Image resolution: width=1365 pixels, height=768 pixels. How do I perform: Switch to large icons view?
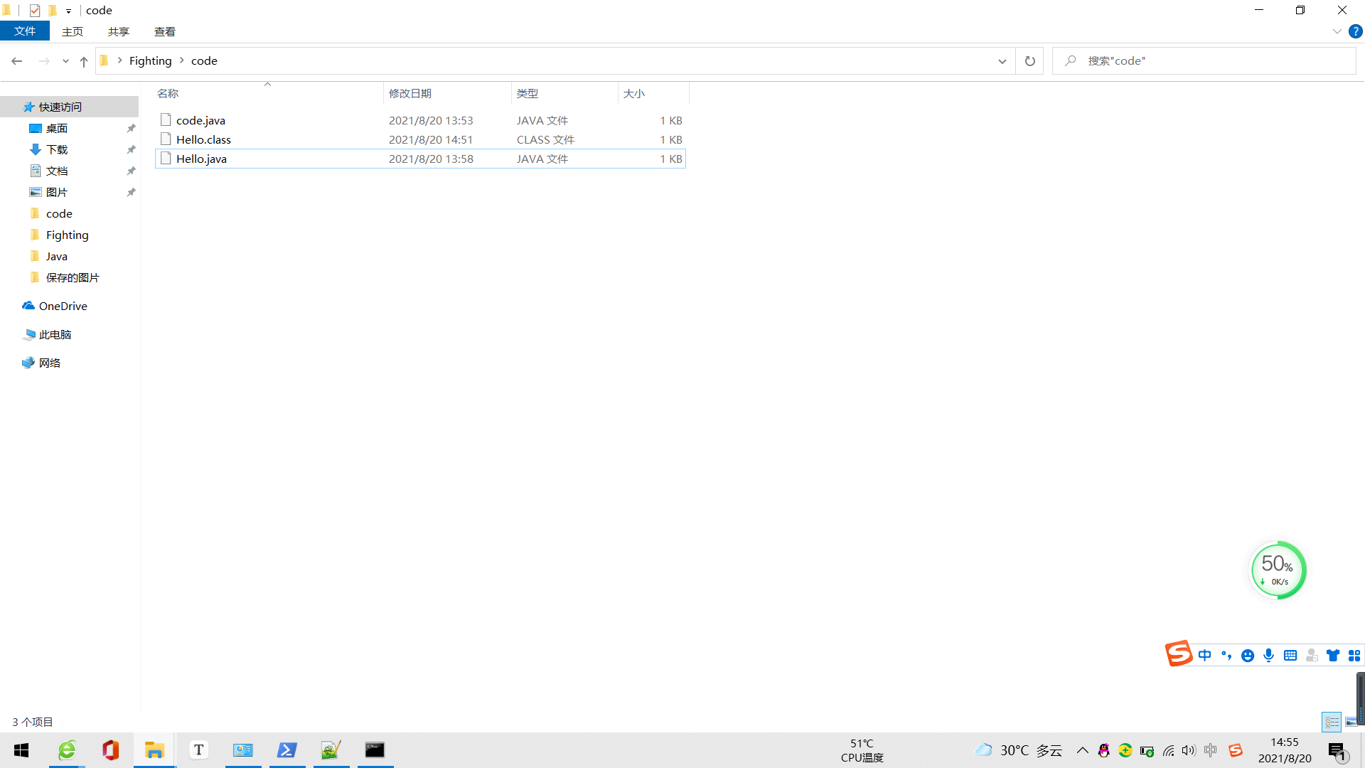1351,722
